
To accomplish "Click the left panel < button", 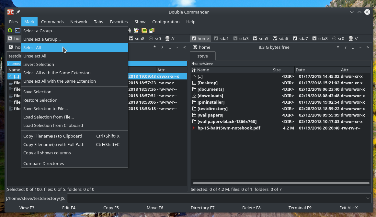I will pos(184,47).
